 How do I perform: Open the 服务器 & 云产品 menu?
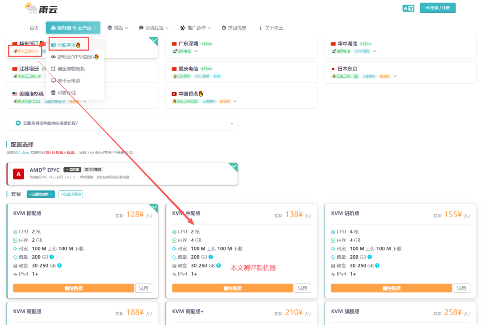73,28
